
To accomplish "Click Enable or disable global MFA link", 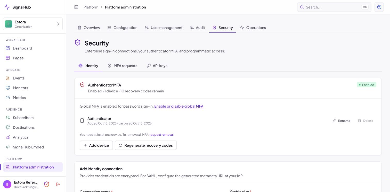I will coord(179,106).
